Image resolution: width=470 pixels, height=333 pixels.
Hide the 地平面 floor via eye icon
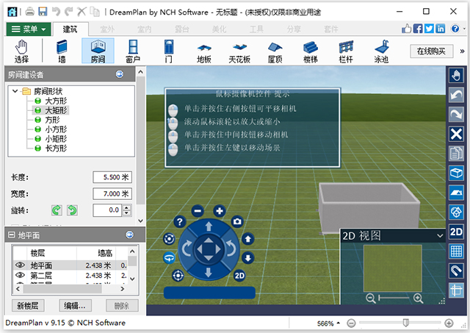[20, 265]
